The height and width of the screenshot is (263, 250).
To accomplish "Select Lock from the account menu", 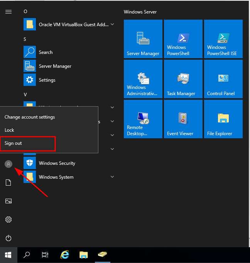I will tap(9, 130).
